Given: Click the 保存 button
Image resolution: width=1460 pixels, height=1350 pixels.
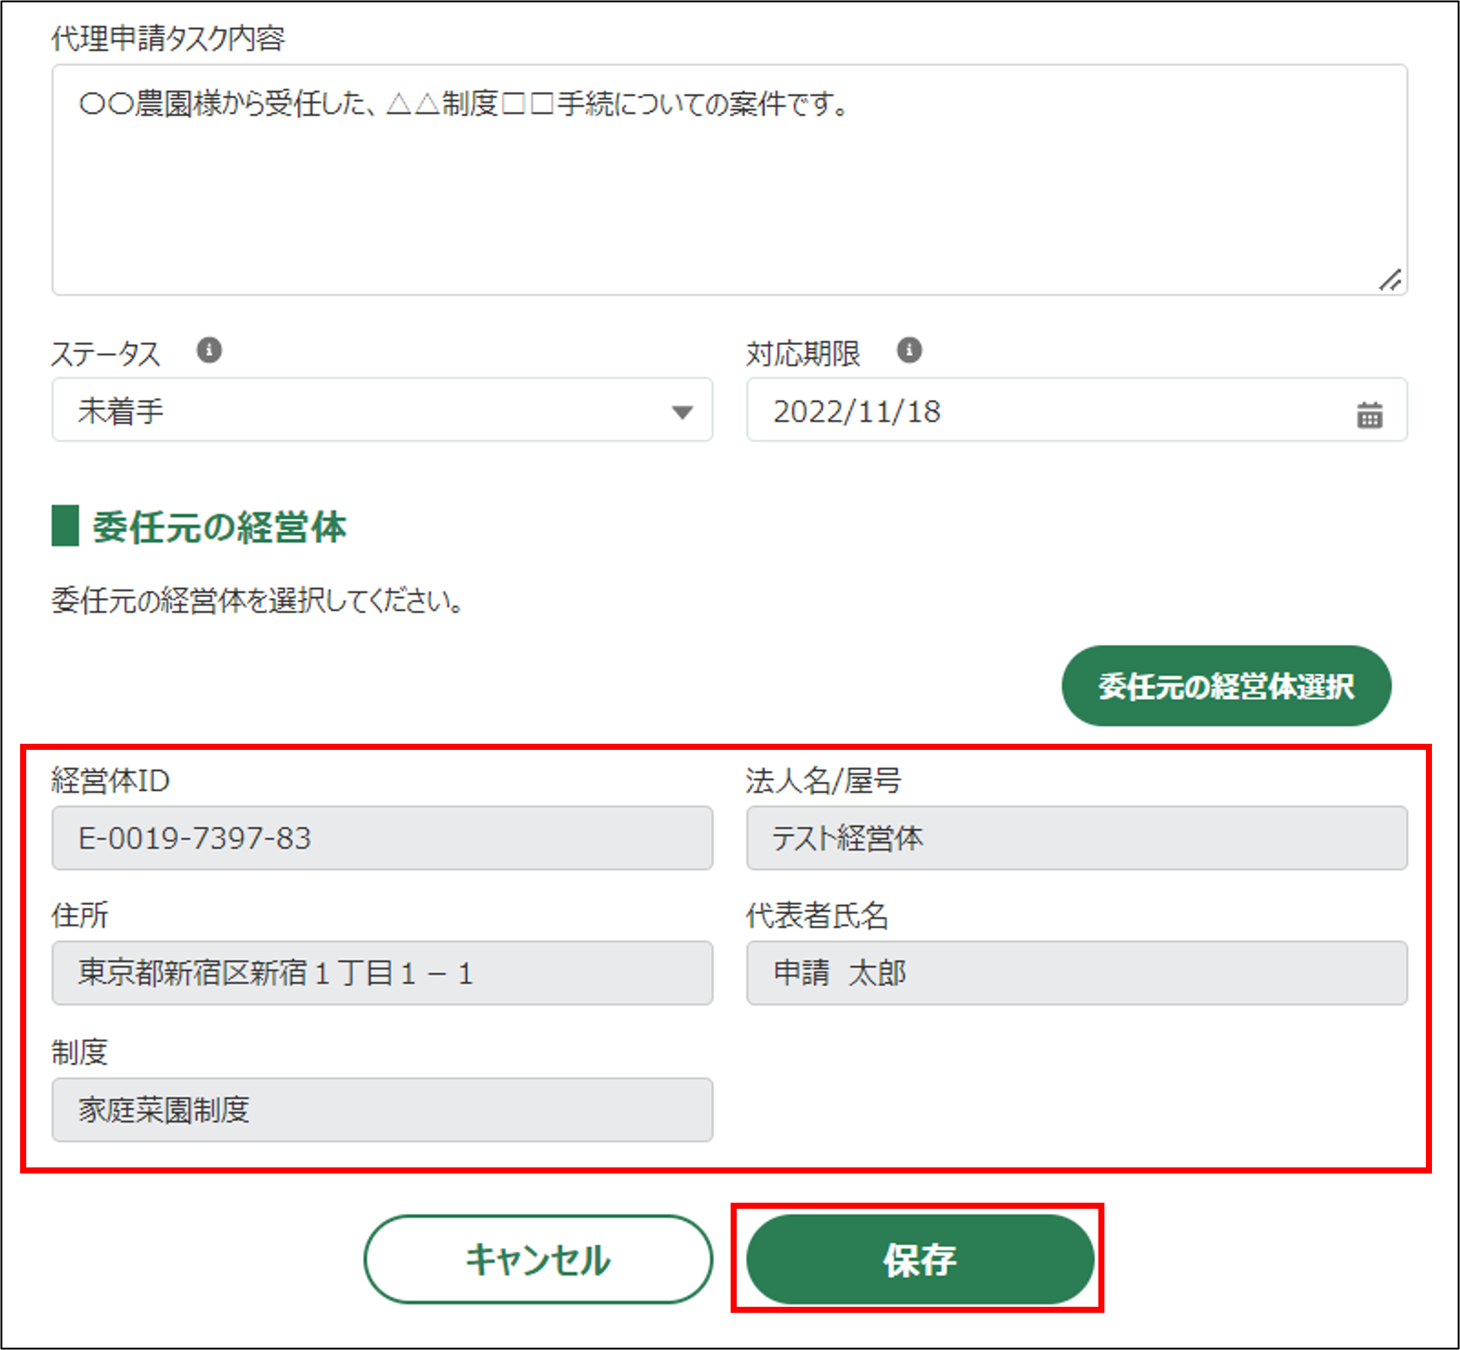Looking at the screenshot, I should [x=919, y=1259].
